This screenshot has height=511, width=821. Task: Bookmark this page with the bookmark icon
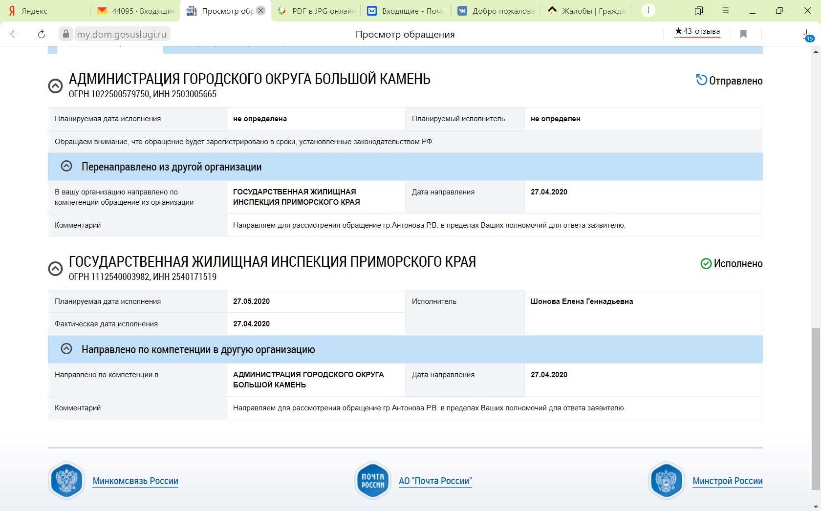point(743,34)
